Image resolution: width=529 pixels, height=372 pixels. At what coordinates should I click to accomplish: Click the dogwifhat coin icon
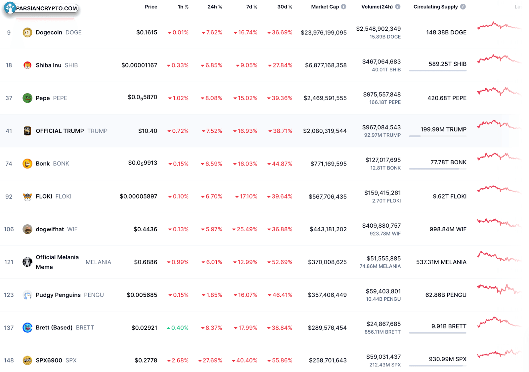coord(27,229)
